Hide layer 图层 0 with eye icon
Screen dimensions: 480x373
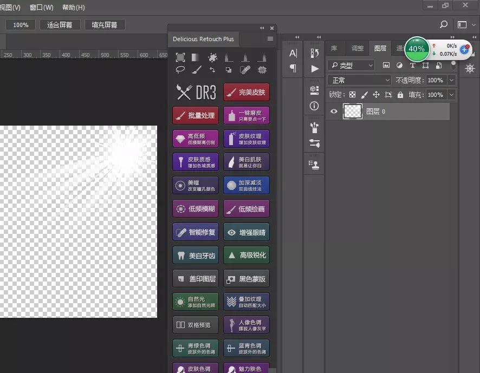pos(334,112)
